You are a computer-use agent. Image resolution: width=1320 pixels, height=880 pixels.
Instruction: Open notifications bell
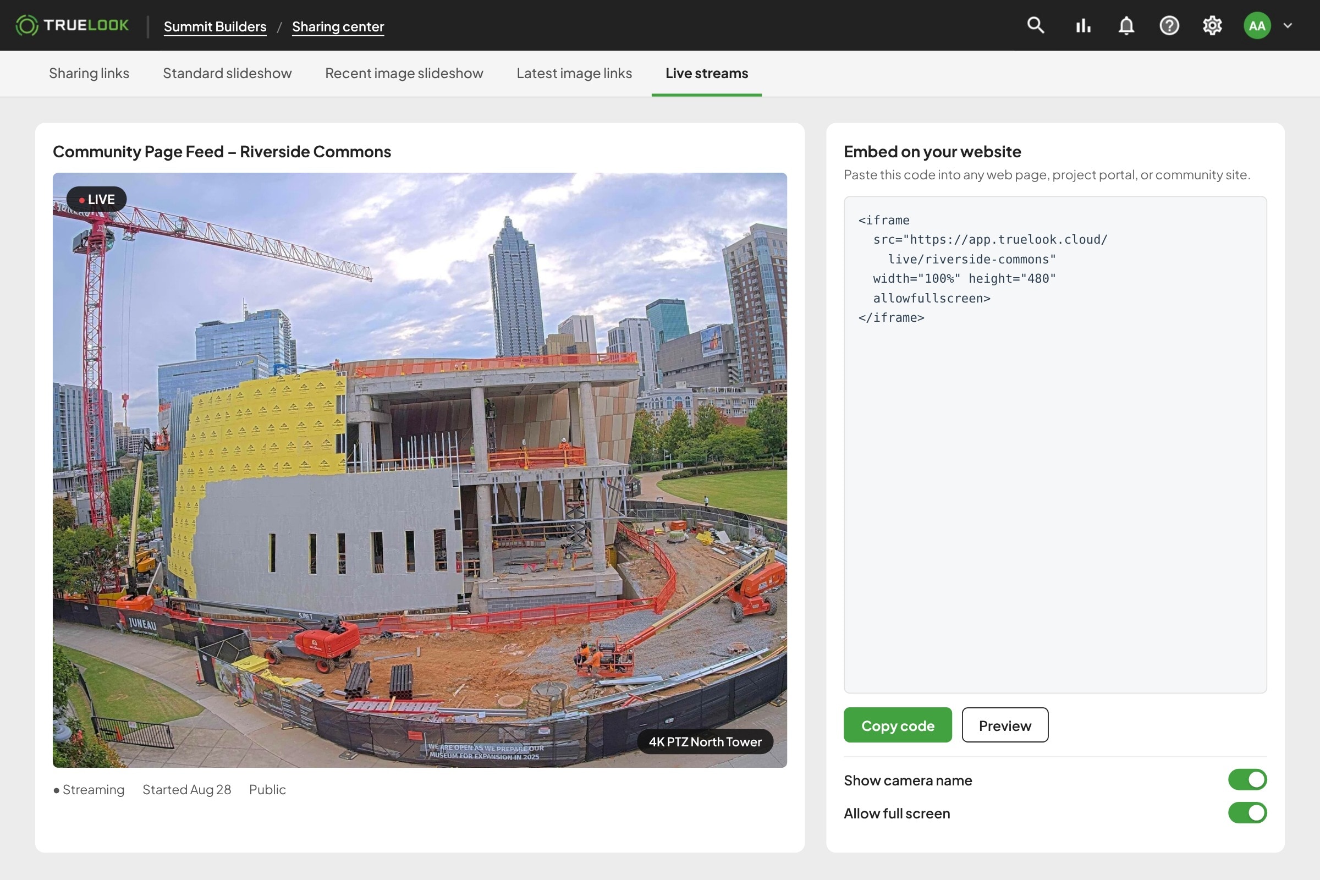(1126, 25)
